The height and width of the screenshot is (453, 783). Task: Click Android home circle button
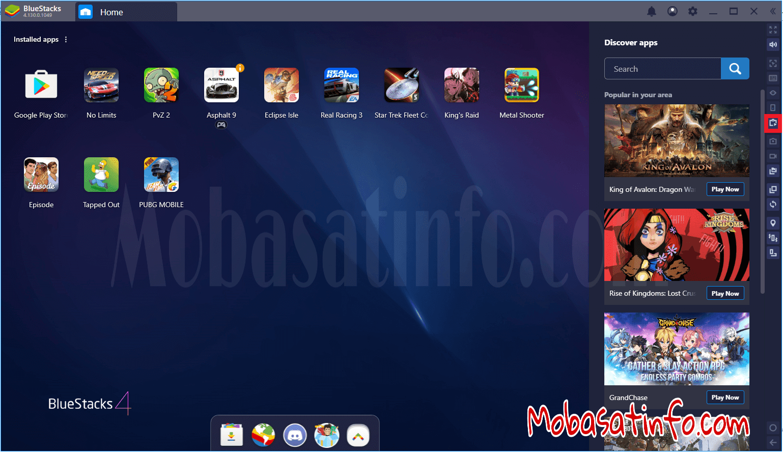point(773,428)
